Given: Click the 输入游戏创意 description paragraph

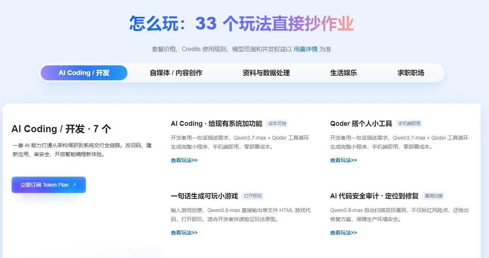Looking at the screenshot, I should (x=241, y=215).
